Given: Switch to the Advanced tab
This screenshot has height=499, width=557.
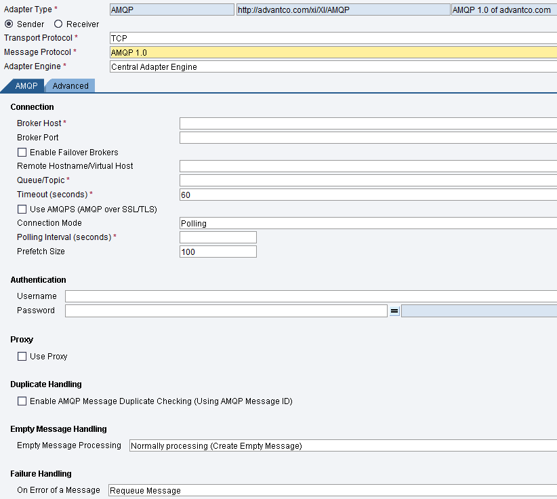Looking at the screenshot, I should pos(70,85).
